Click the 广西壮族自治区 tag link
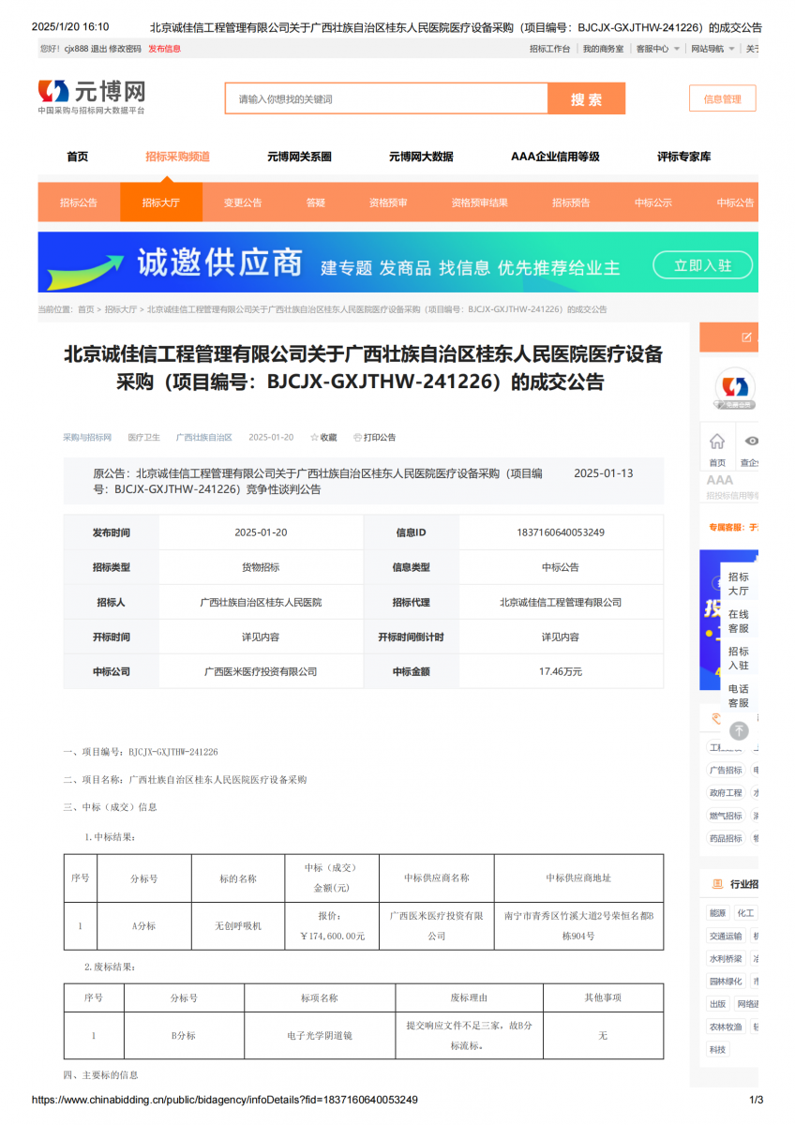 pos(204,438)
